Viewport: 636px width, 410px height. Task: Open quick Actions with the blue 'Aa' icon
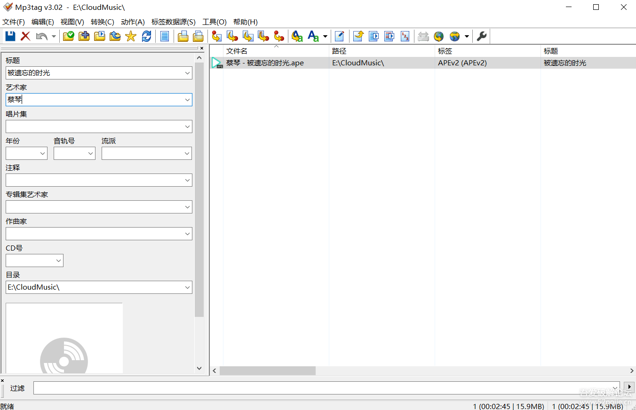tap(313, 36)
